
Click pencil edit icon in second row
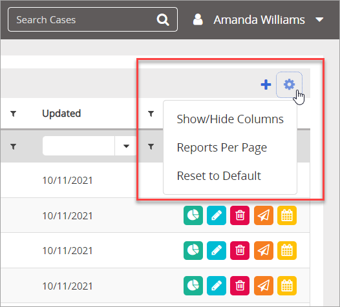pyautogui.click(x=217, y=215)
